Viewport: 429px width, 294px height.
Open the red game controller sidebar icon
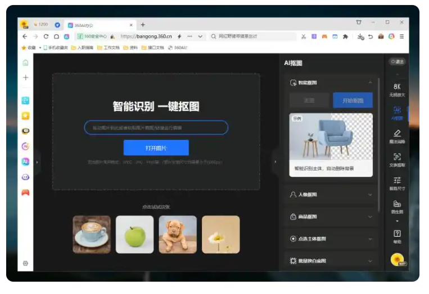point(25,192)
